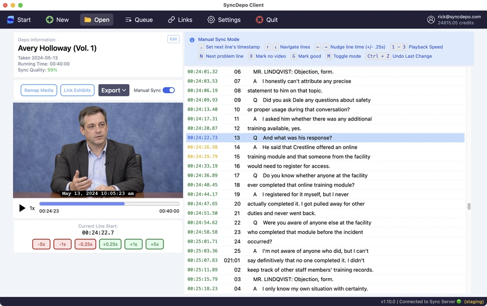The image size is (487, 306).
Task: Click the +0.25s nudge button
Action: pos(110,244)
